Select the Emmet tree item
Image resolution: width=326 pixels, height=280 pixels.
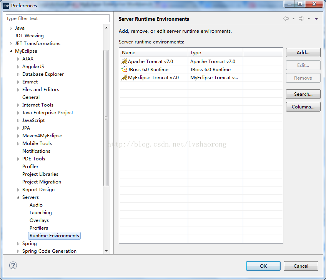click(x=30, y=82)
